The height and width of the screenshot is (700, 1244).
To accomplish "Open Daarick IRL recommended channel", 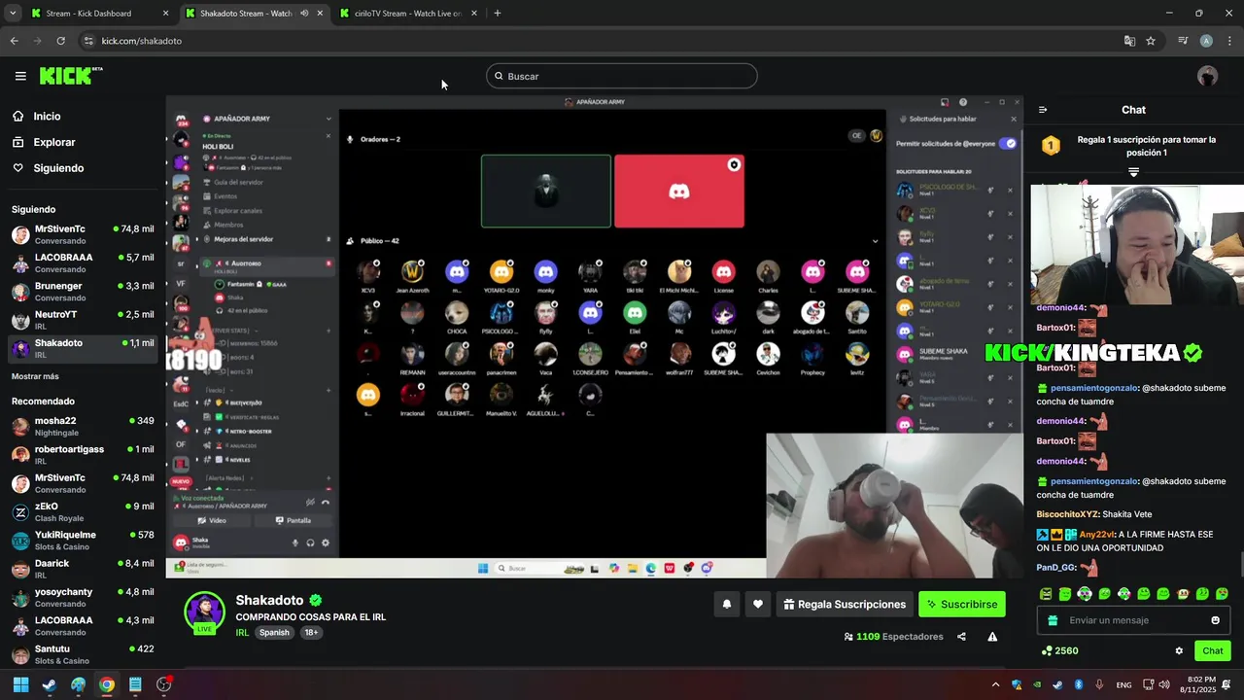I will 83,568.
